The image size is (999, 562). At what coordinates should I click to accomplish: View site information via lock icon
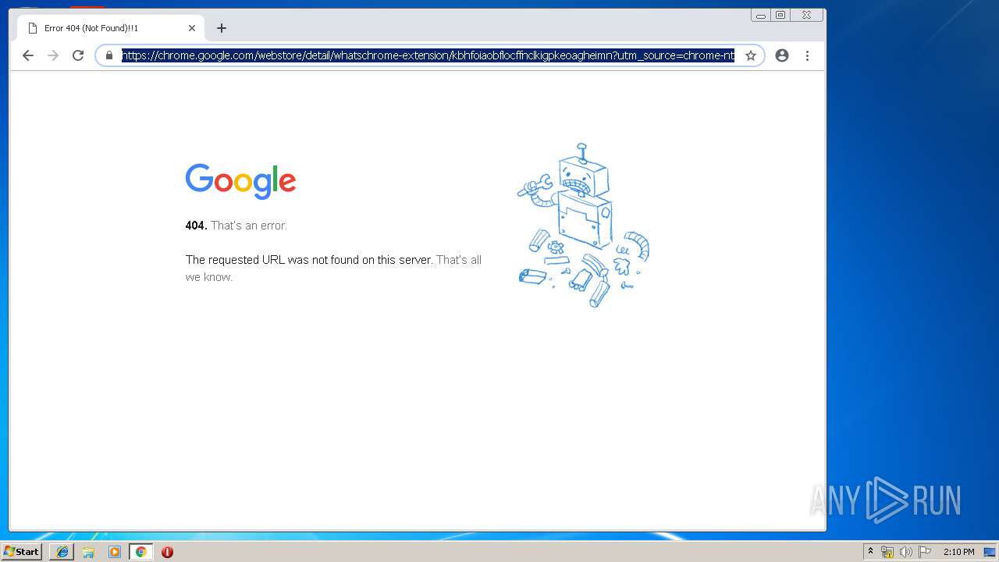click(109, 55)
